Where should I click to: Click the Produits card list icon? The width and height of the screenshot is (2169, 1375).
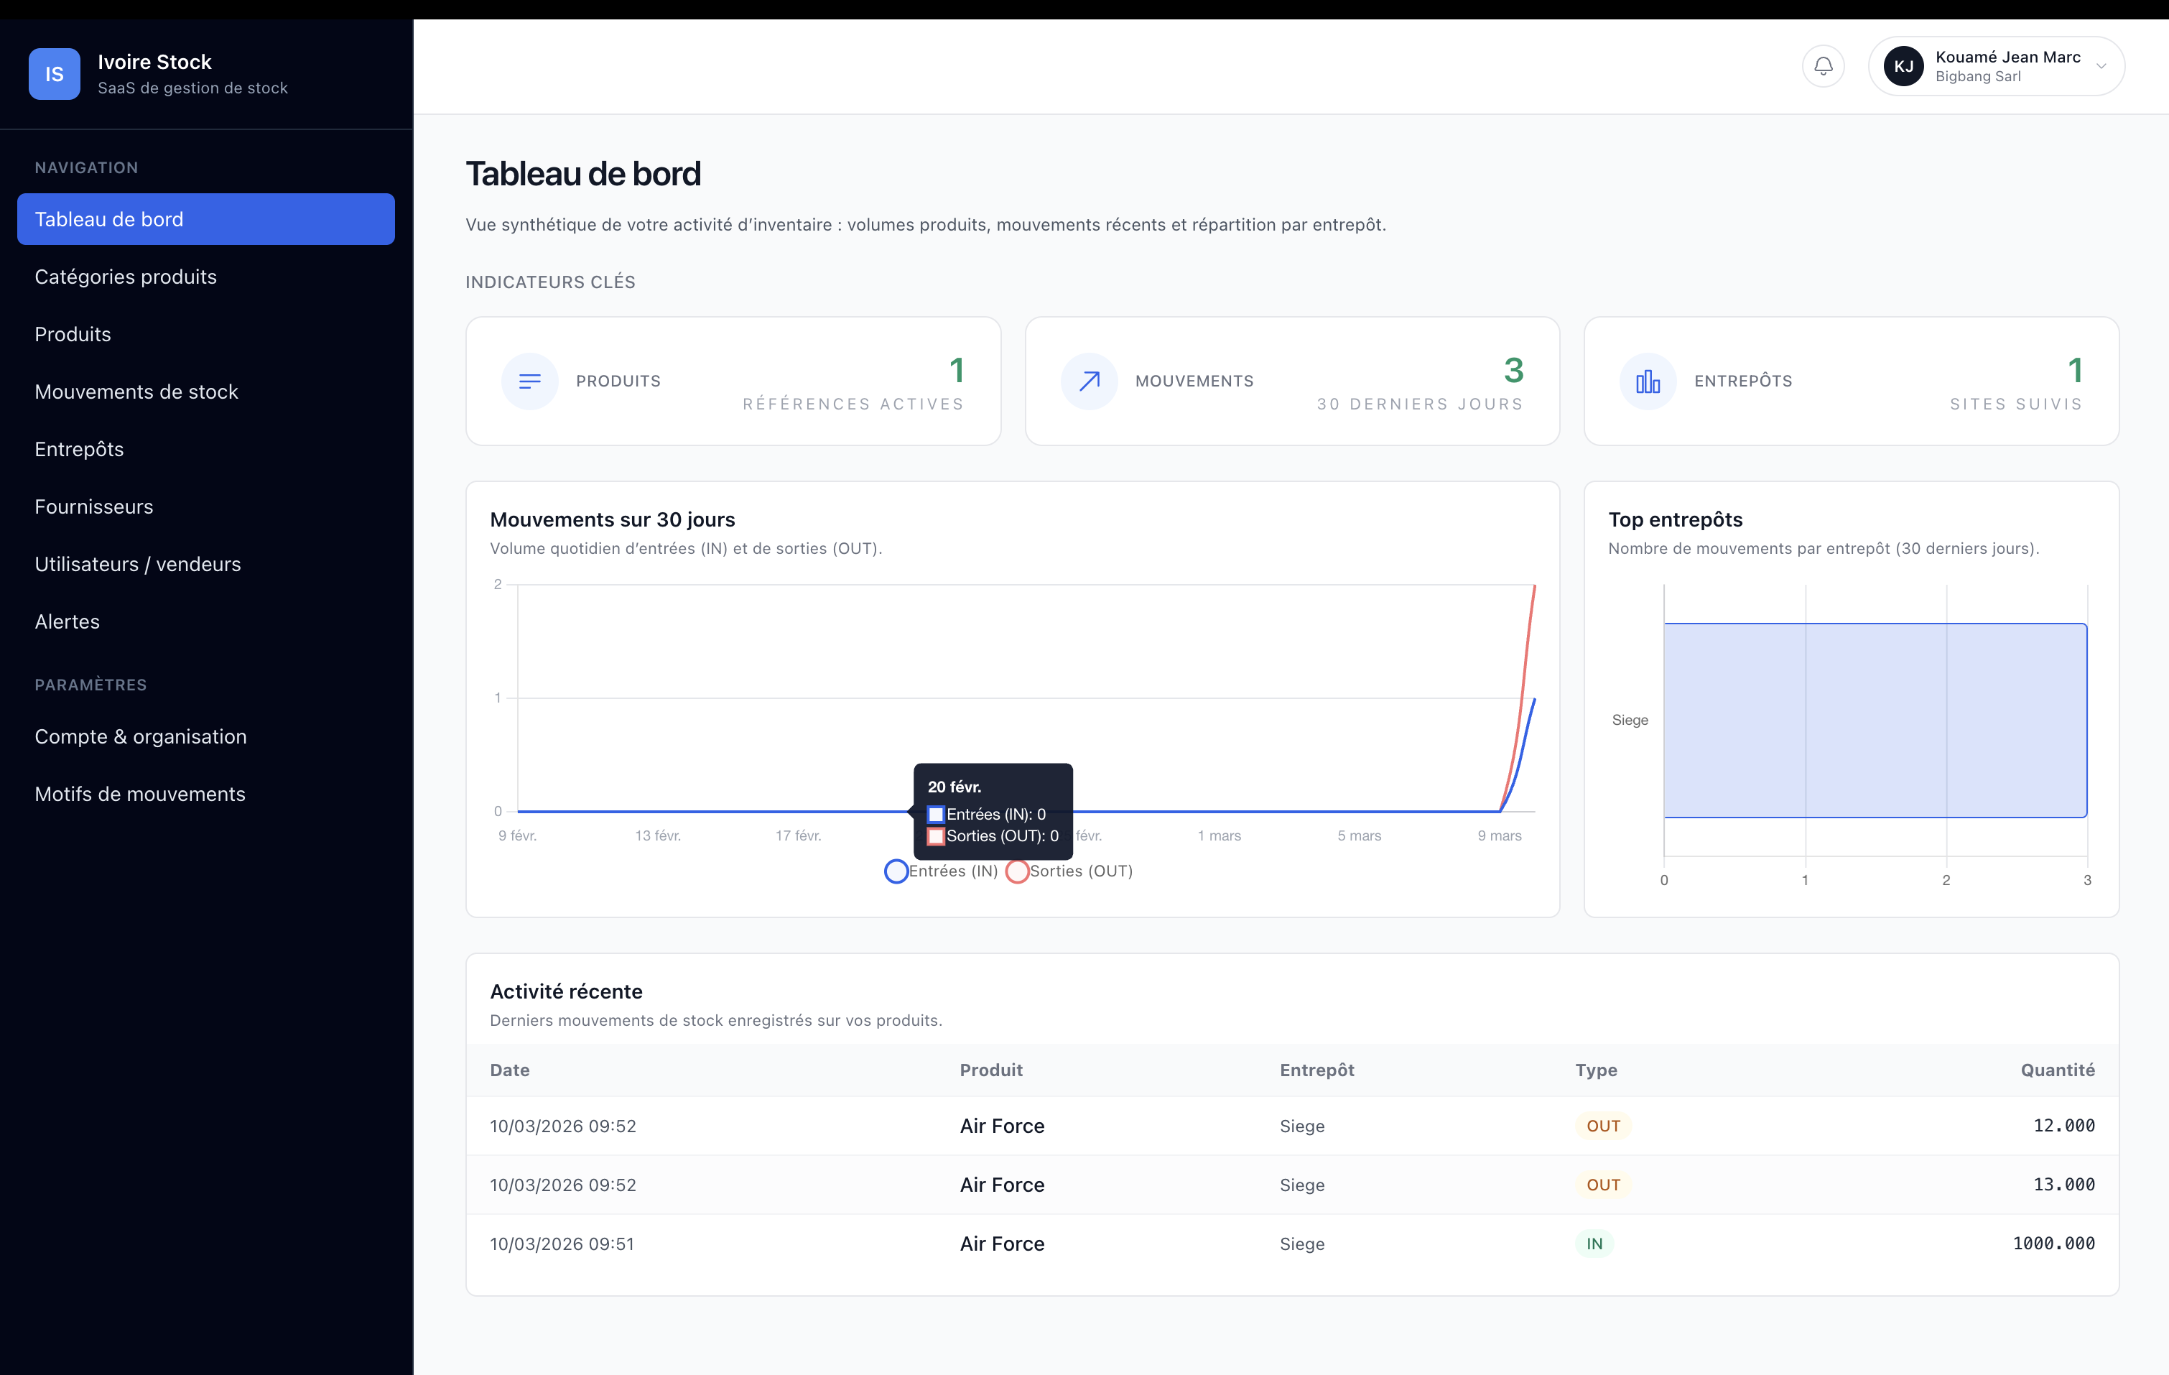coord(529,381)
